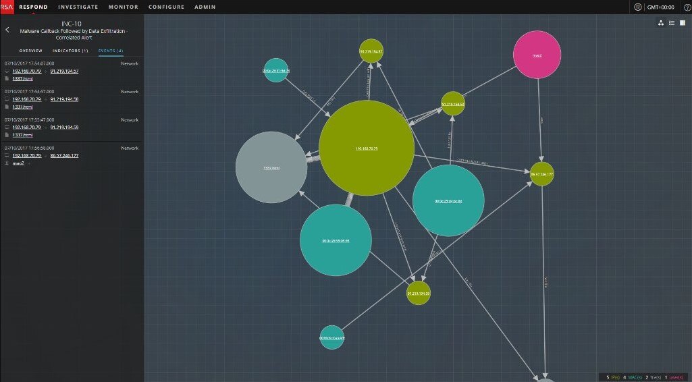
Task: Switch to list view icon
Action: coord(671,23)
